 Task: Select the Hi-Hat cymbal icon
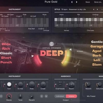click(x=20, y=84)
